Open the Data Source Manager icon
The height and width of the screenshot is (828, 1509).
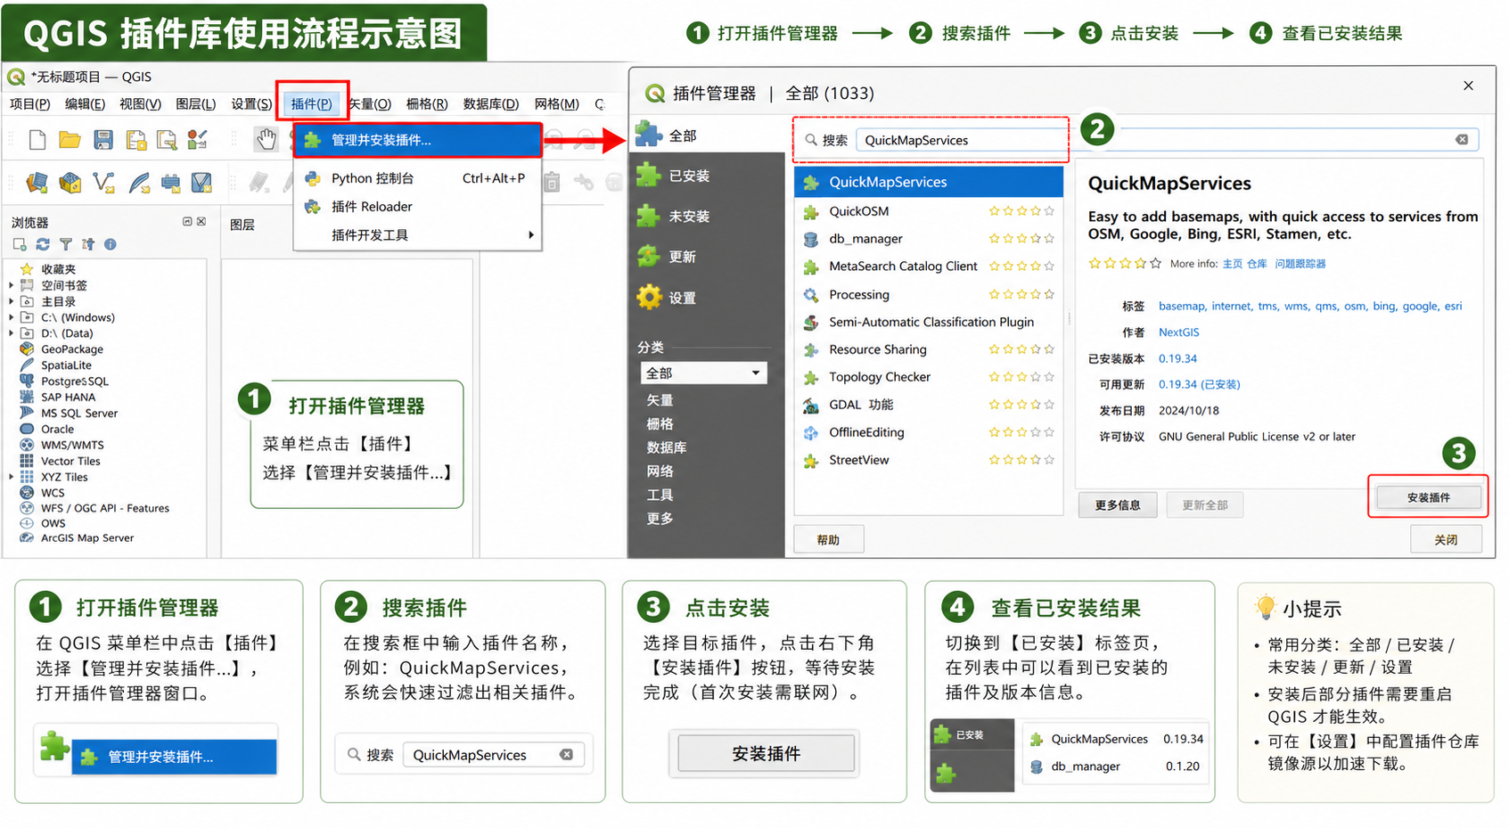[x=37, y=183]
